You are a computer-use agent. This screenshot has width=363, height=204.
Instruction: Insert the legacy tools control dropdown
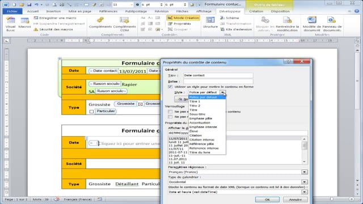tap(159, 29)
